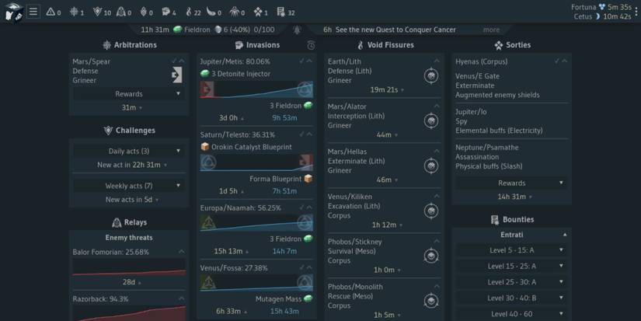
Task: Expand the Level 15 - 25: A bounty
Action: 511,266
